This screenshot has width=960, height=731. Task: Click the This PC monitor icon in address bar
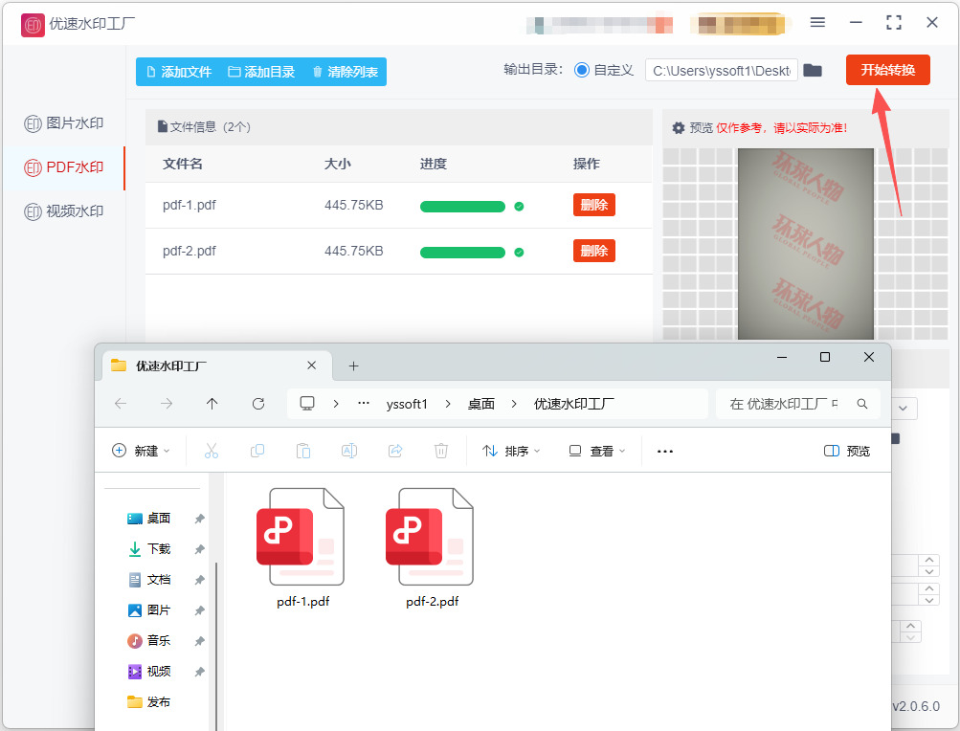coord(307,404)
